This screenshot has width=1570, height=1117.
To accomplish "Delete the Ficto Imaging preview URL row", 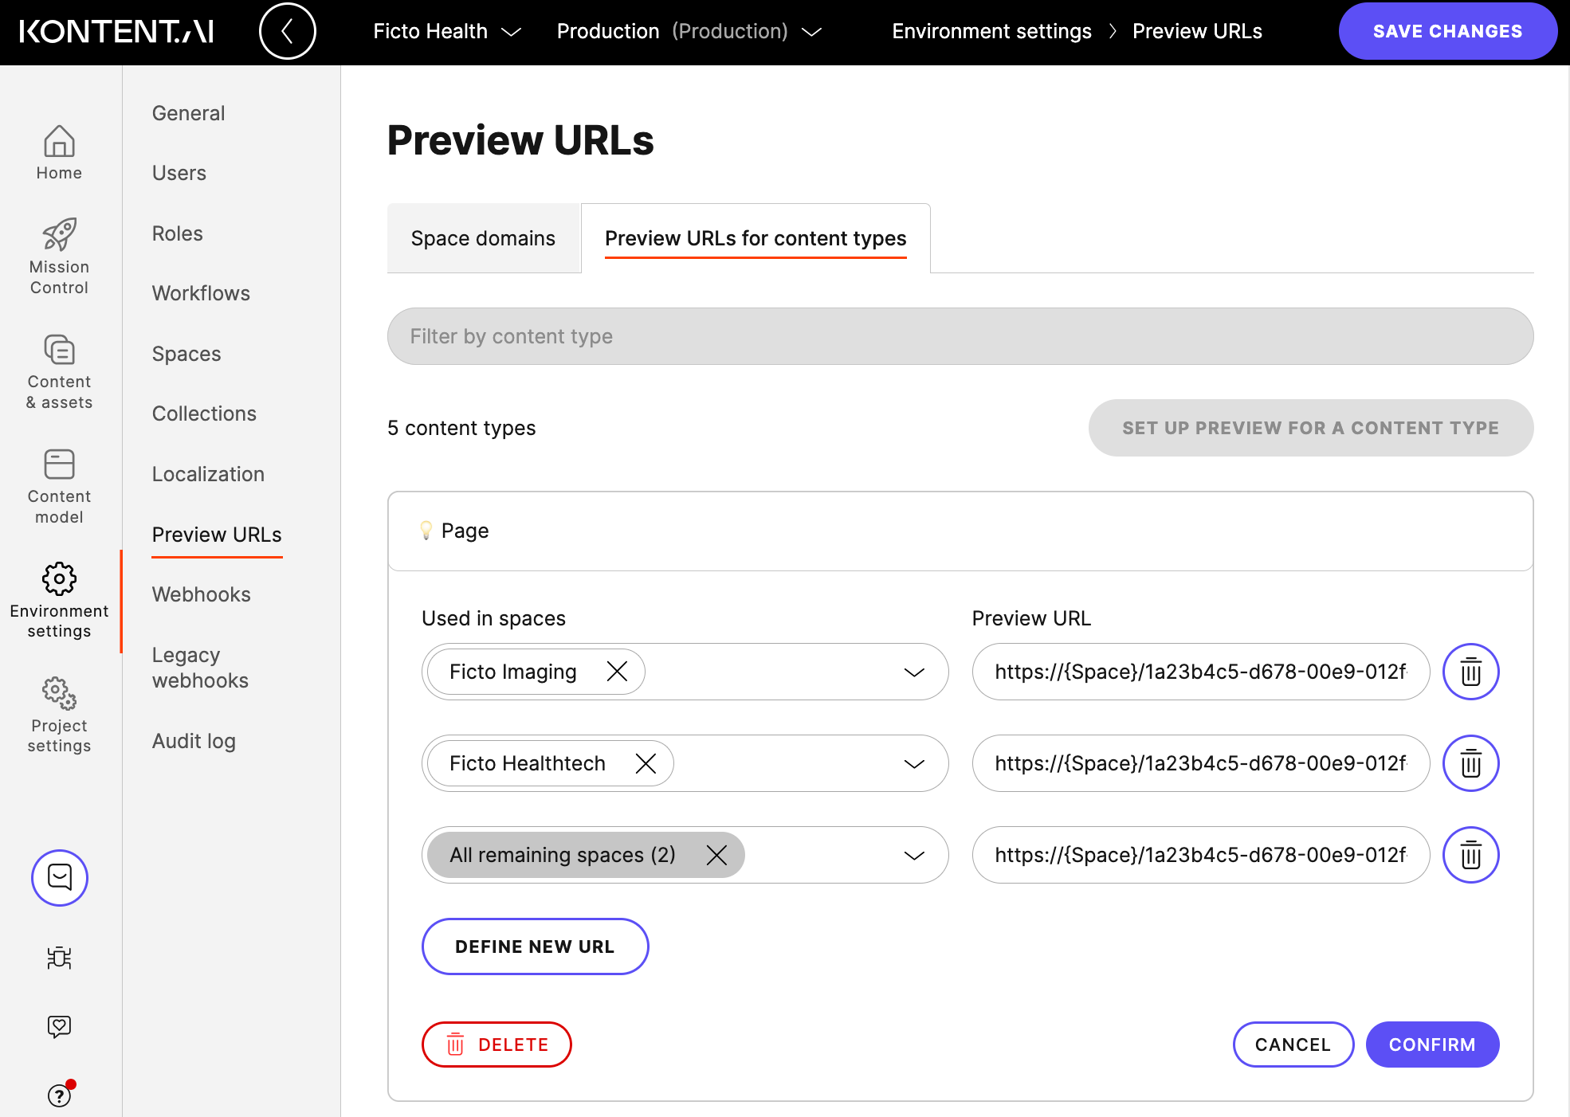I will 1470,672.
